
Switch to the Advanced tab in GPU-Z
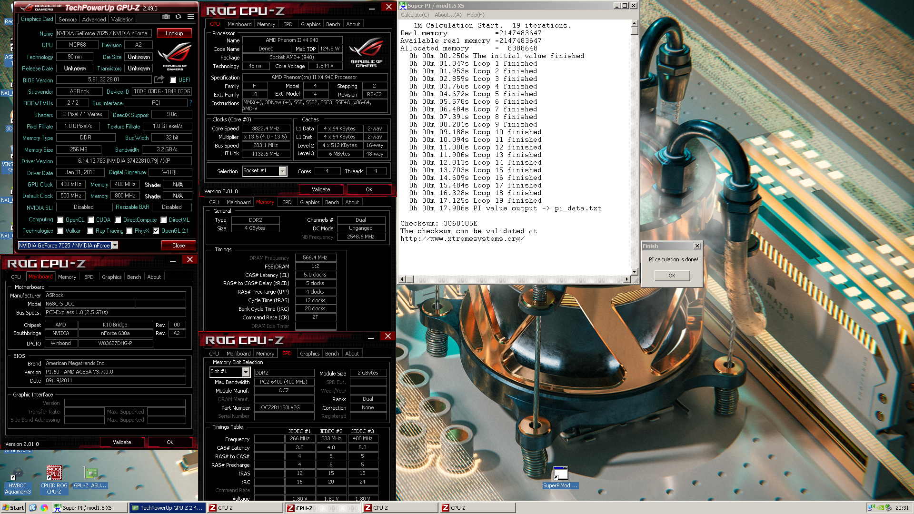pyautogui.click(x=94, y=20)
